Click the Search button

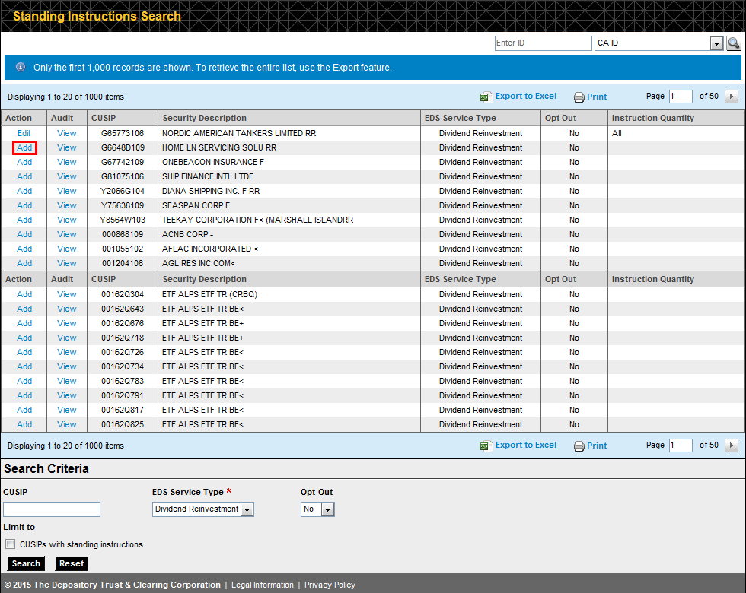coord(25,563)
